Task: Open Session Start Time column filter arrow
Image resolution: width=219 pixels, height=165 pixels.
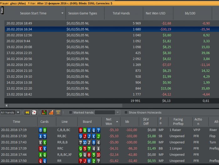Action: pos(63,13)
